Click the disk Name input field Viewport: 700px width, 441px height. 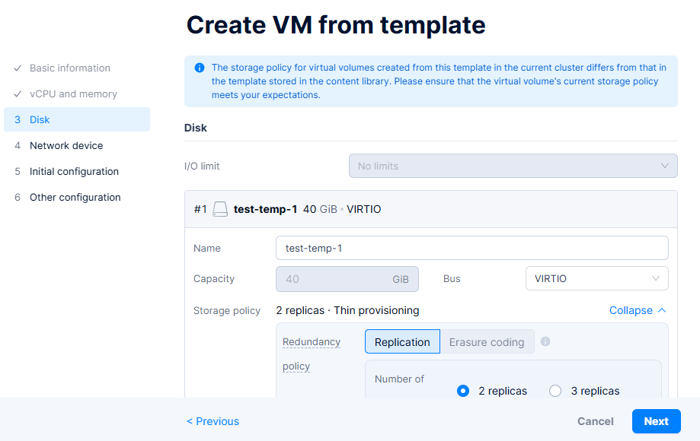coord(471,248)
